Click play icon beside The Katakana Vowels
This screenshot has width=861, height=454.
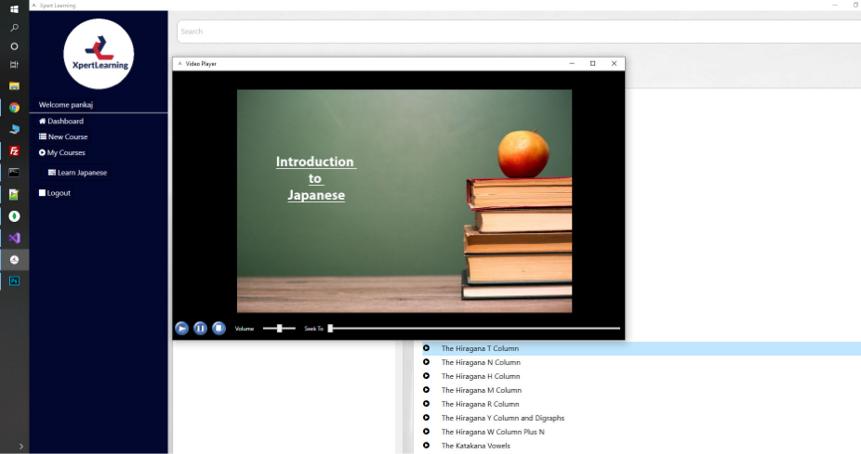(426, 446)
